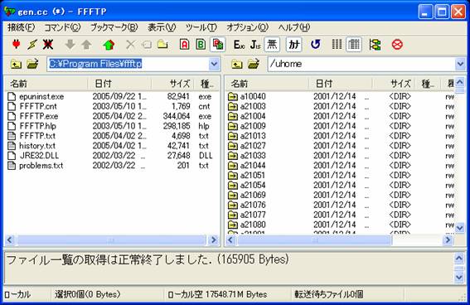Open the ヘルプ(H) menu

point(293,27)
